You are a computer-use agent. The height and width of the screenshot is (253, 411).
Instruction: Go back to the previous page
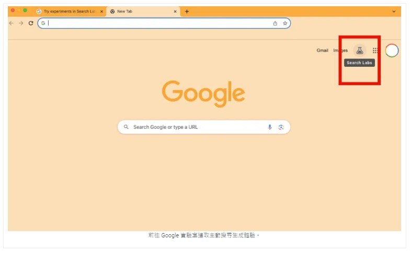pos(12,23)
